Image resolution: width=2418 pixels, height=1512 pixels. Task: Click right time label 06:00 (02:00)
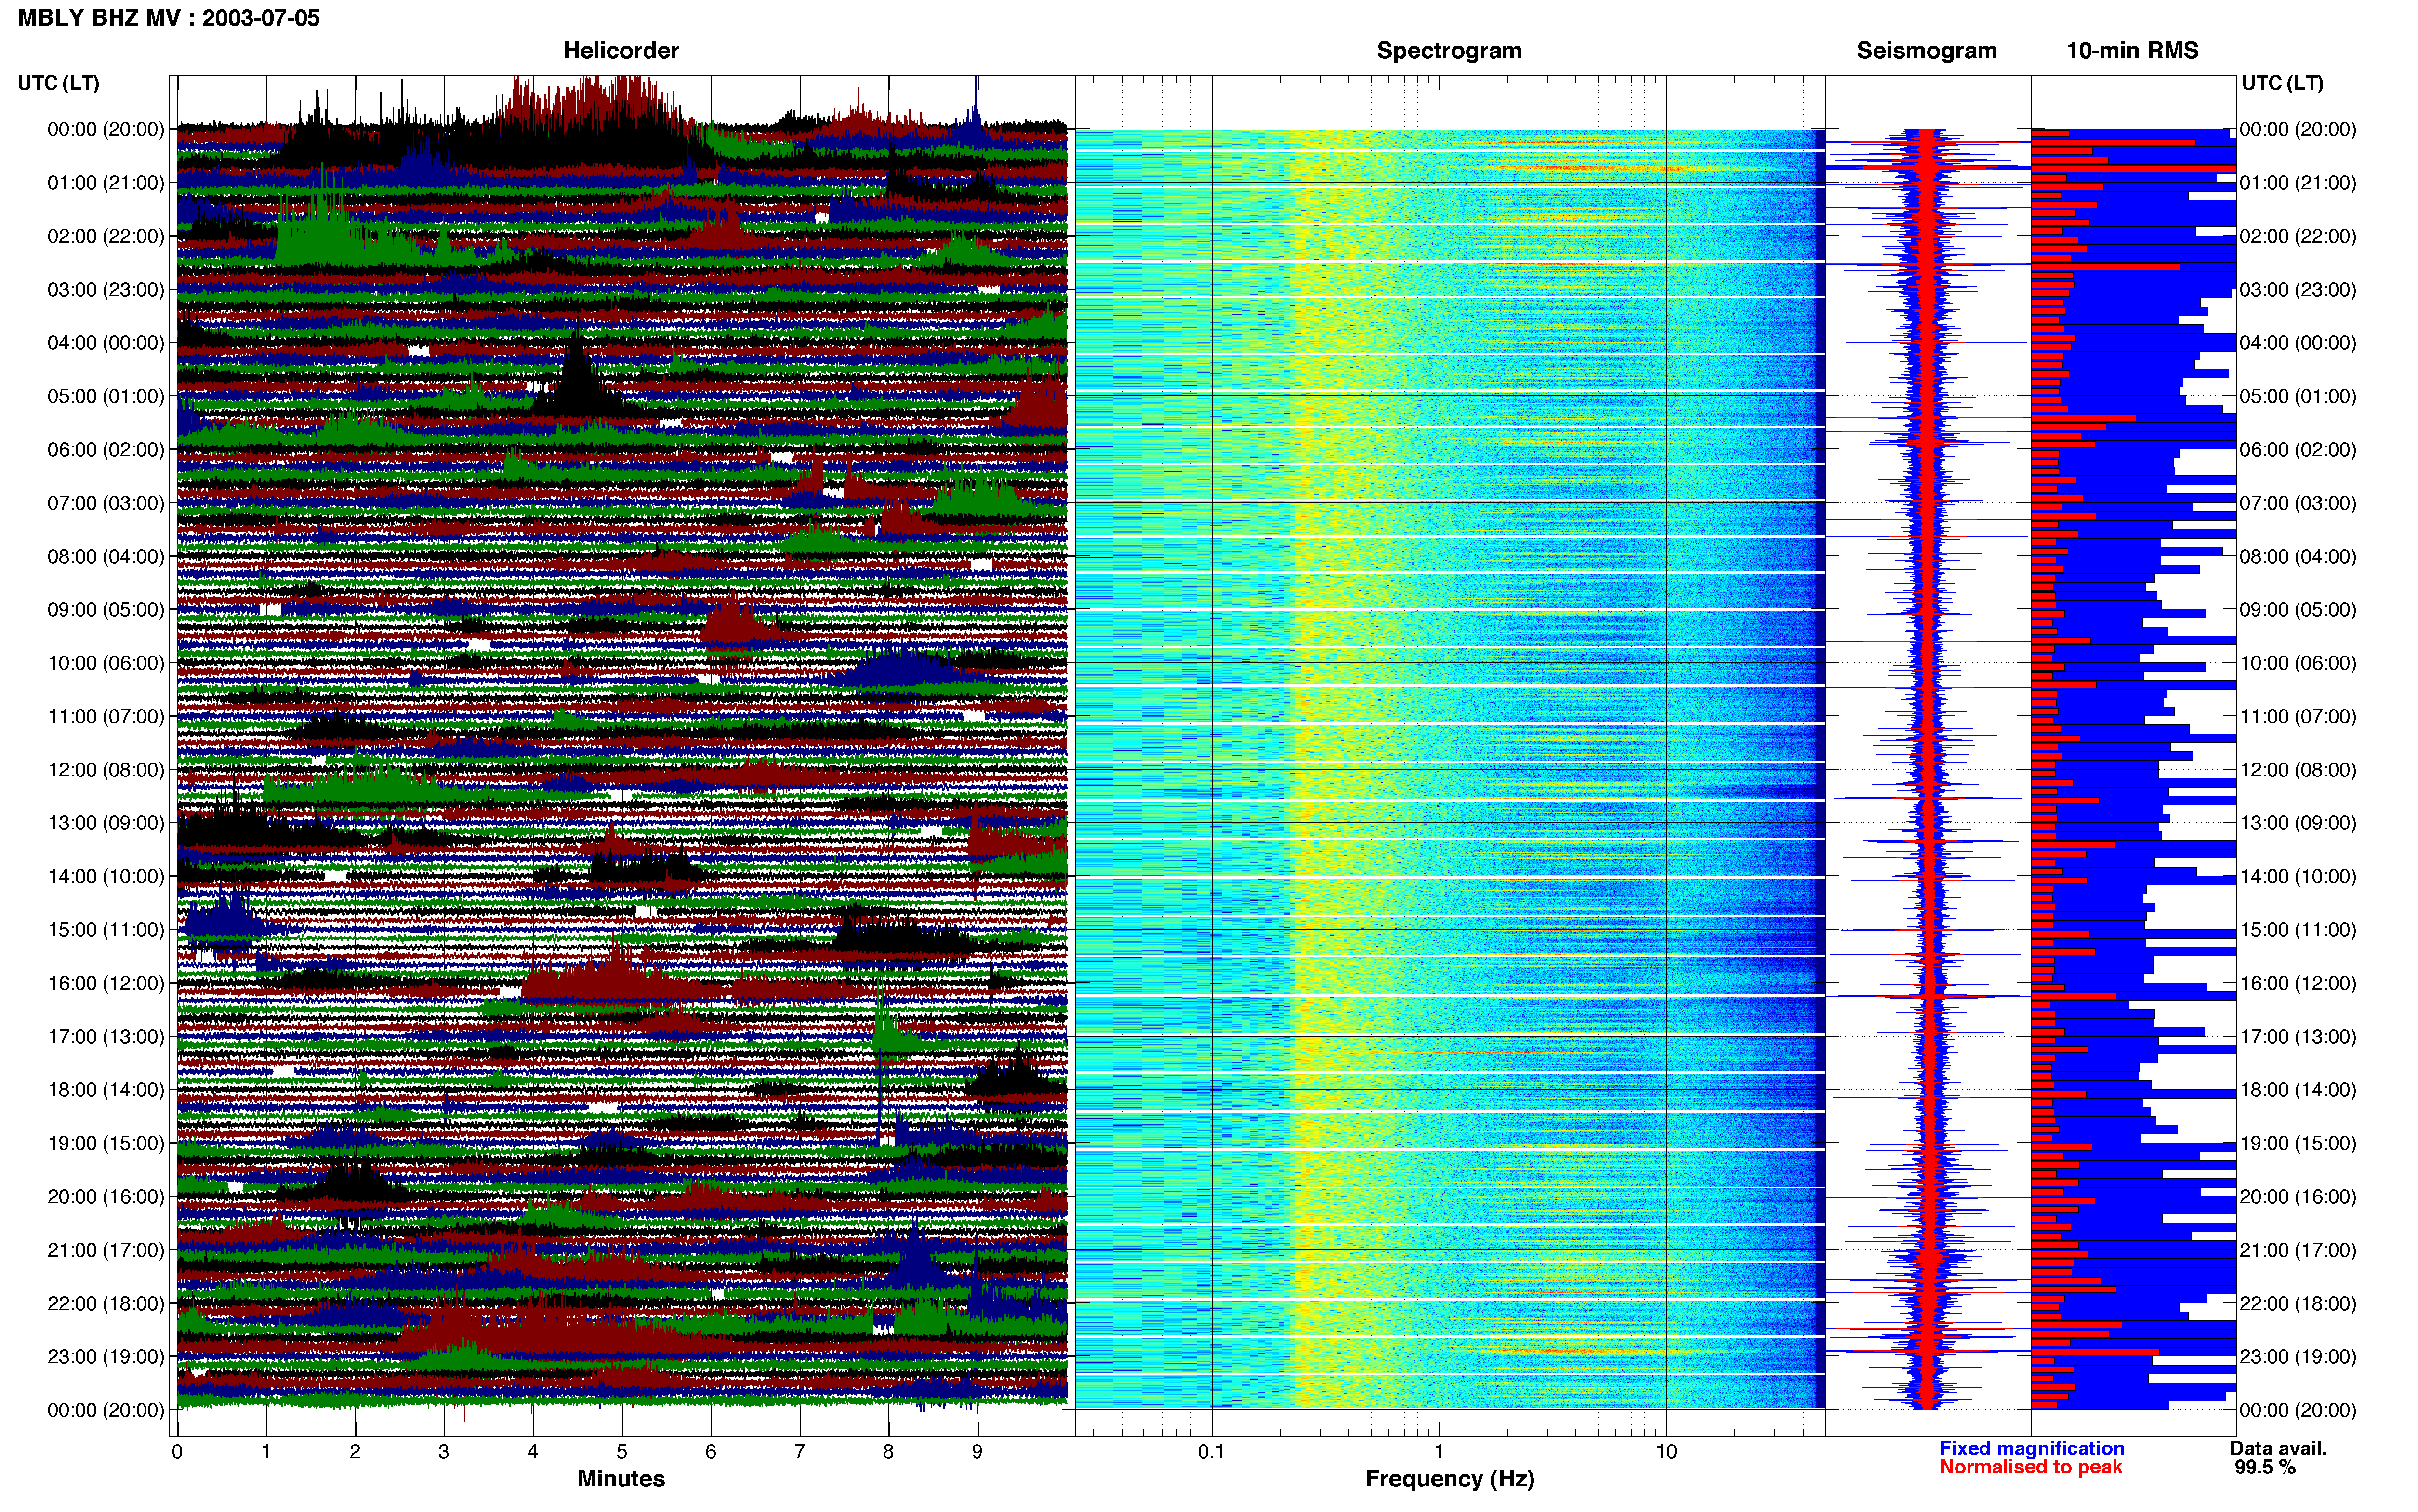(x=2298, y=449)
